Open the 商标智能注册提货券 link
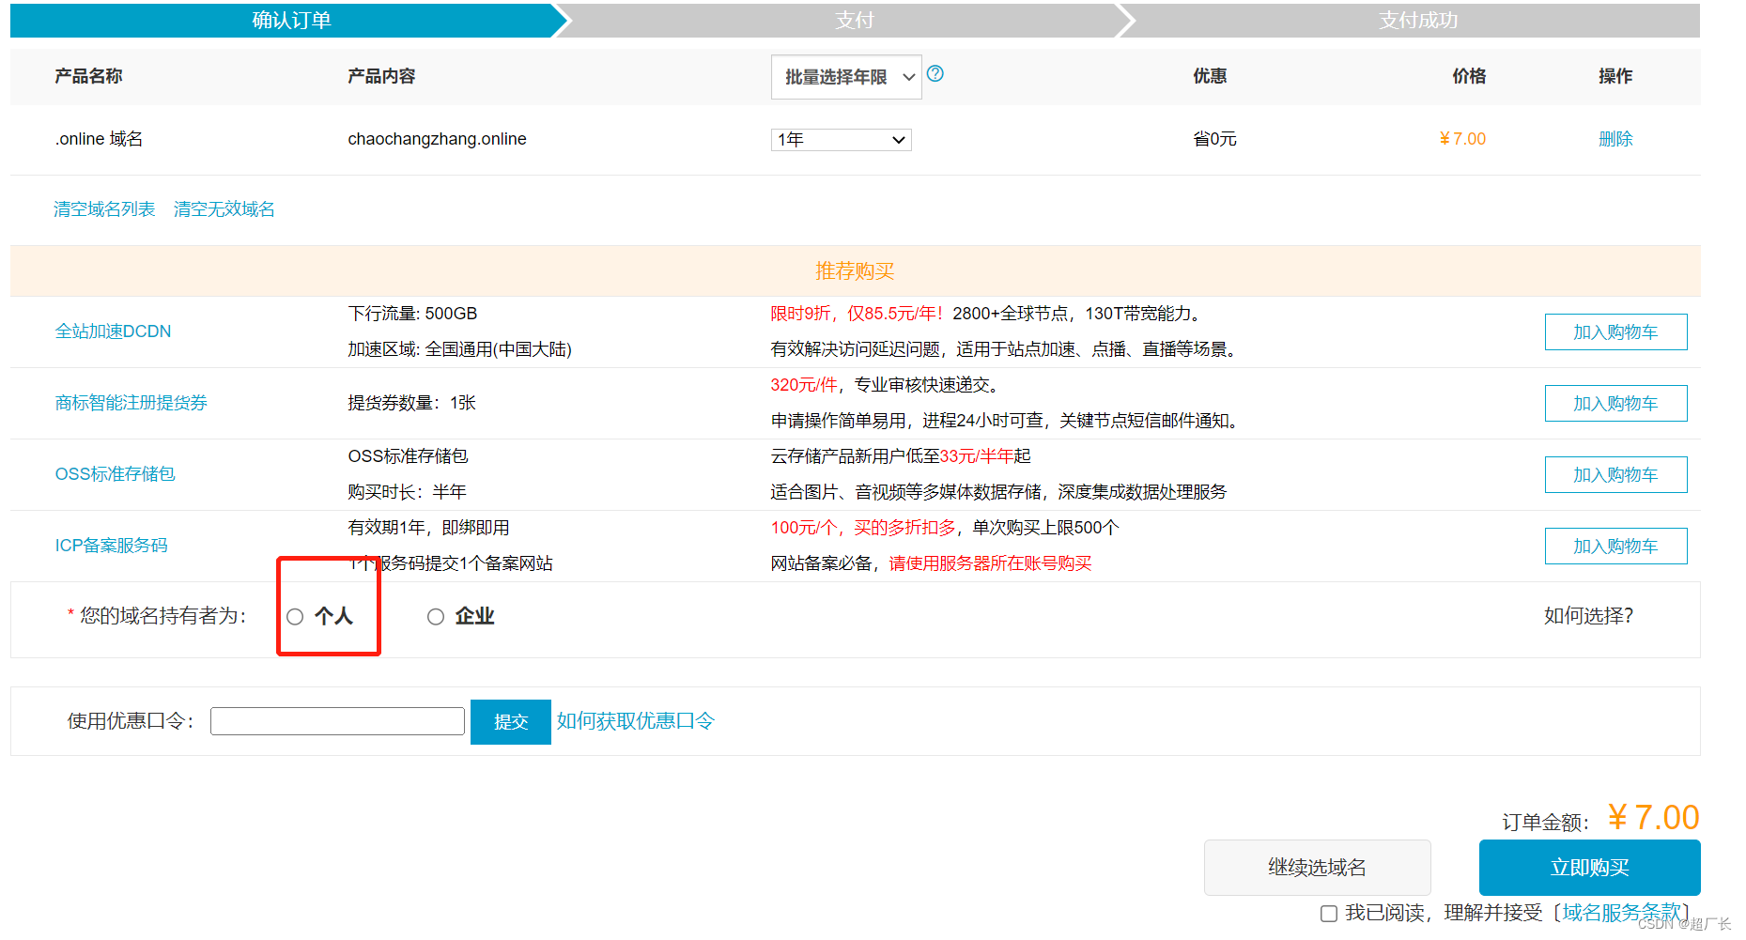The height and width of the screenshot is (940, 1746). (131, 403)
